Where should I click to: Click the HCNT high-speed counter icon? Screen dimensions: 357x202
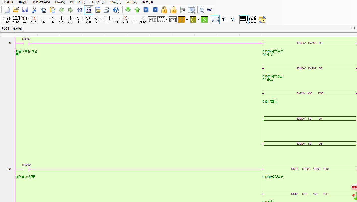click(x=173, y=19)
